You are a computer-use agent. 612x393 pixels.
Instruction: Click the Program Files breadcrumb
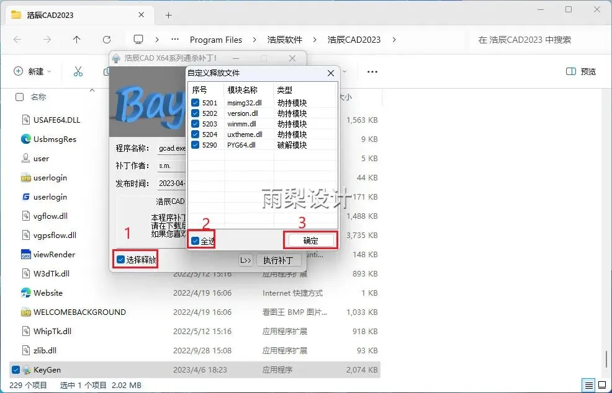pos(216,40)
